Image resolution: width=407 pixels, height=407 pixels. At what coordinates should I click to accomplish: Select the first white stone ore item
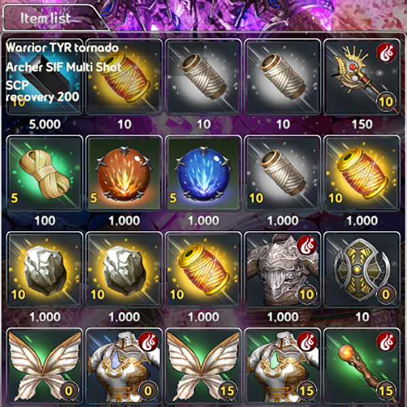(x=44, y=269)
